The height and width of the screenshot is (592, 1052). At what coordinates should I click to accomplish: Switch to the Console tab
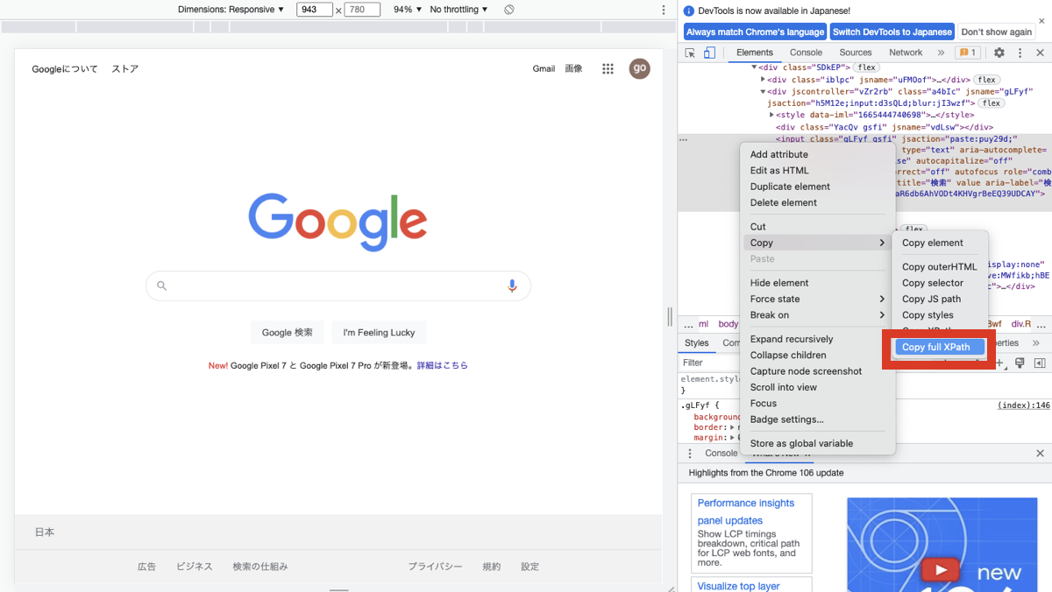[806, 52]
